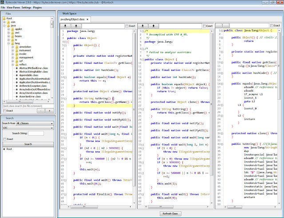Select the instrument folder icon
This screenshot has width=284, height=218.
[17, 51]
